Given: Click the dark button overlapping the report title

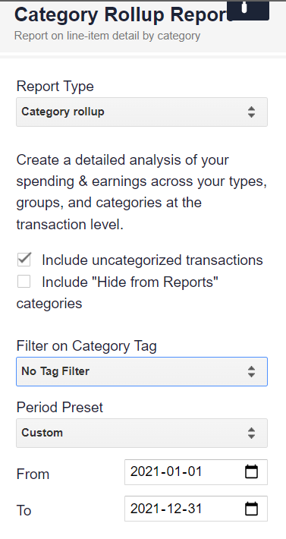Looking at the screenshot, I should tap(248, 11).
